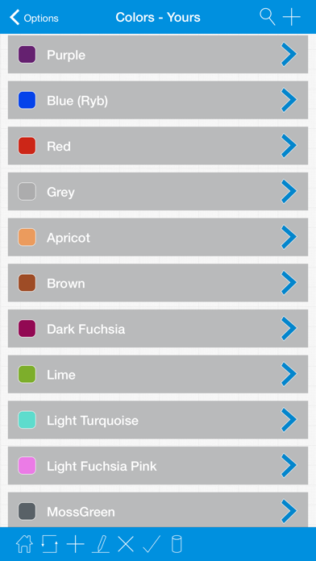
Task: Open the Blue (Ryb) color entry
Action: [158, 100]
